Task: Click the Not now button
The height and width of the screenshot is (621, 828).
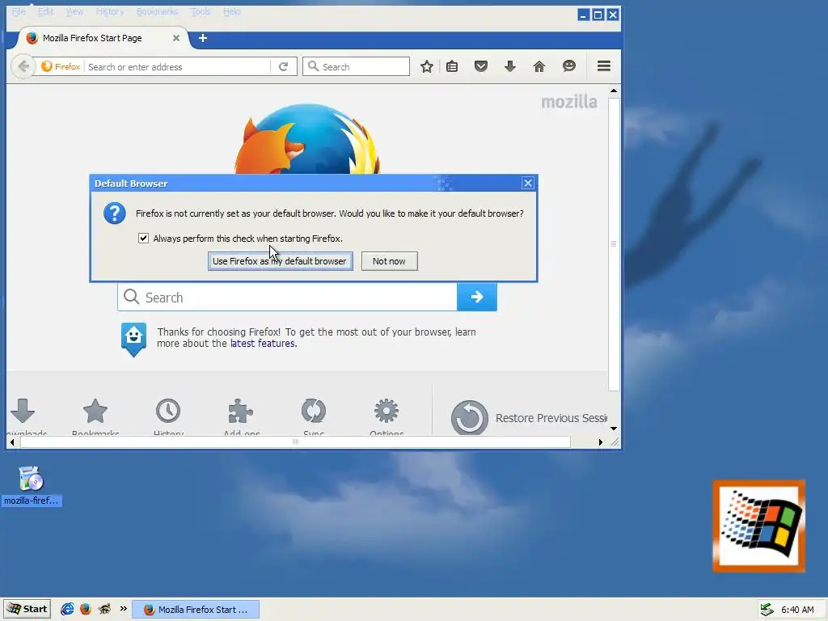Action: pos(389,261)
